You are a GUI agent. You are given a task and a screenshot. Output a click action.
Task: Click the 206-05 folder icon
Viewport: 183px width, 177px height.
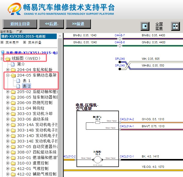13,97
